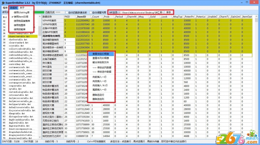Close the open 数据库 menu
Screen dimensions: 260x145
coord(14,8)
